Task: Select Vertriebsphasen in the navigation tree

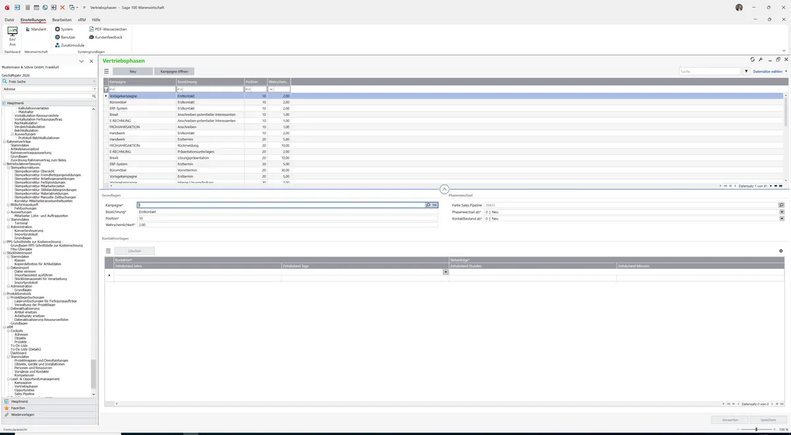Action: (26, 386)
